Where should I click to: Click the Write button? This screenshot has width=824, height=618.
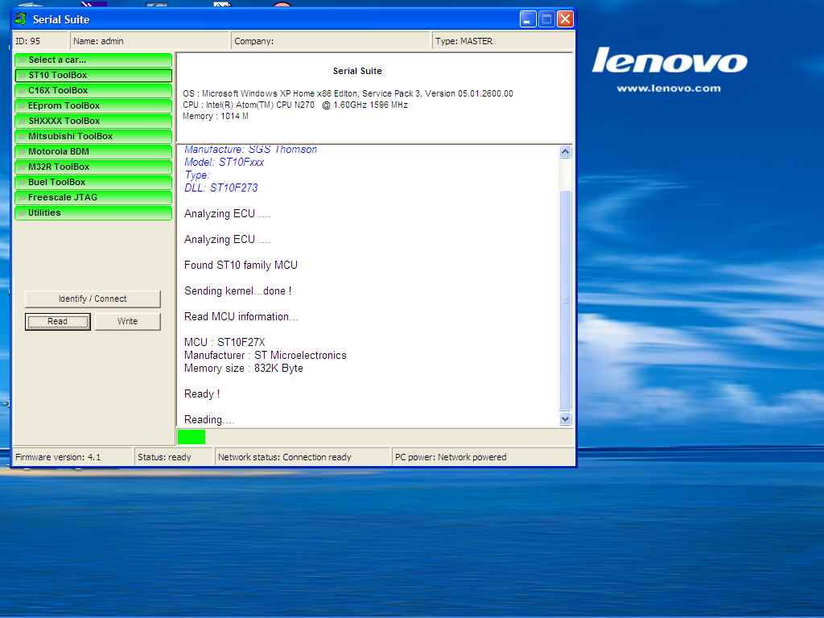pyautogui.click(x=128, y=322)
